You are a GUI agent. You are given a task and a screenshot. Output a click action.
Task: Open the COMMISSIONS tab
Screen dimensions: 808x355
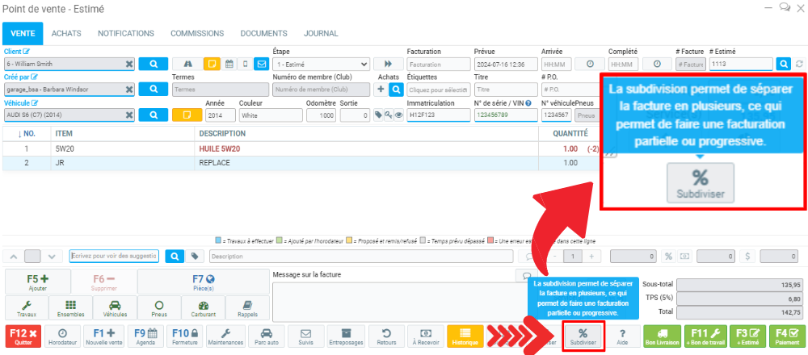point(197,34)
